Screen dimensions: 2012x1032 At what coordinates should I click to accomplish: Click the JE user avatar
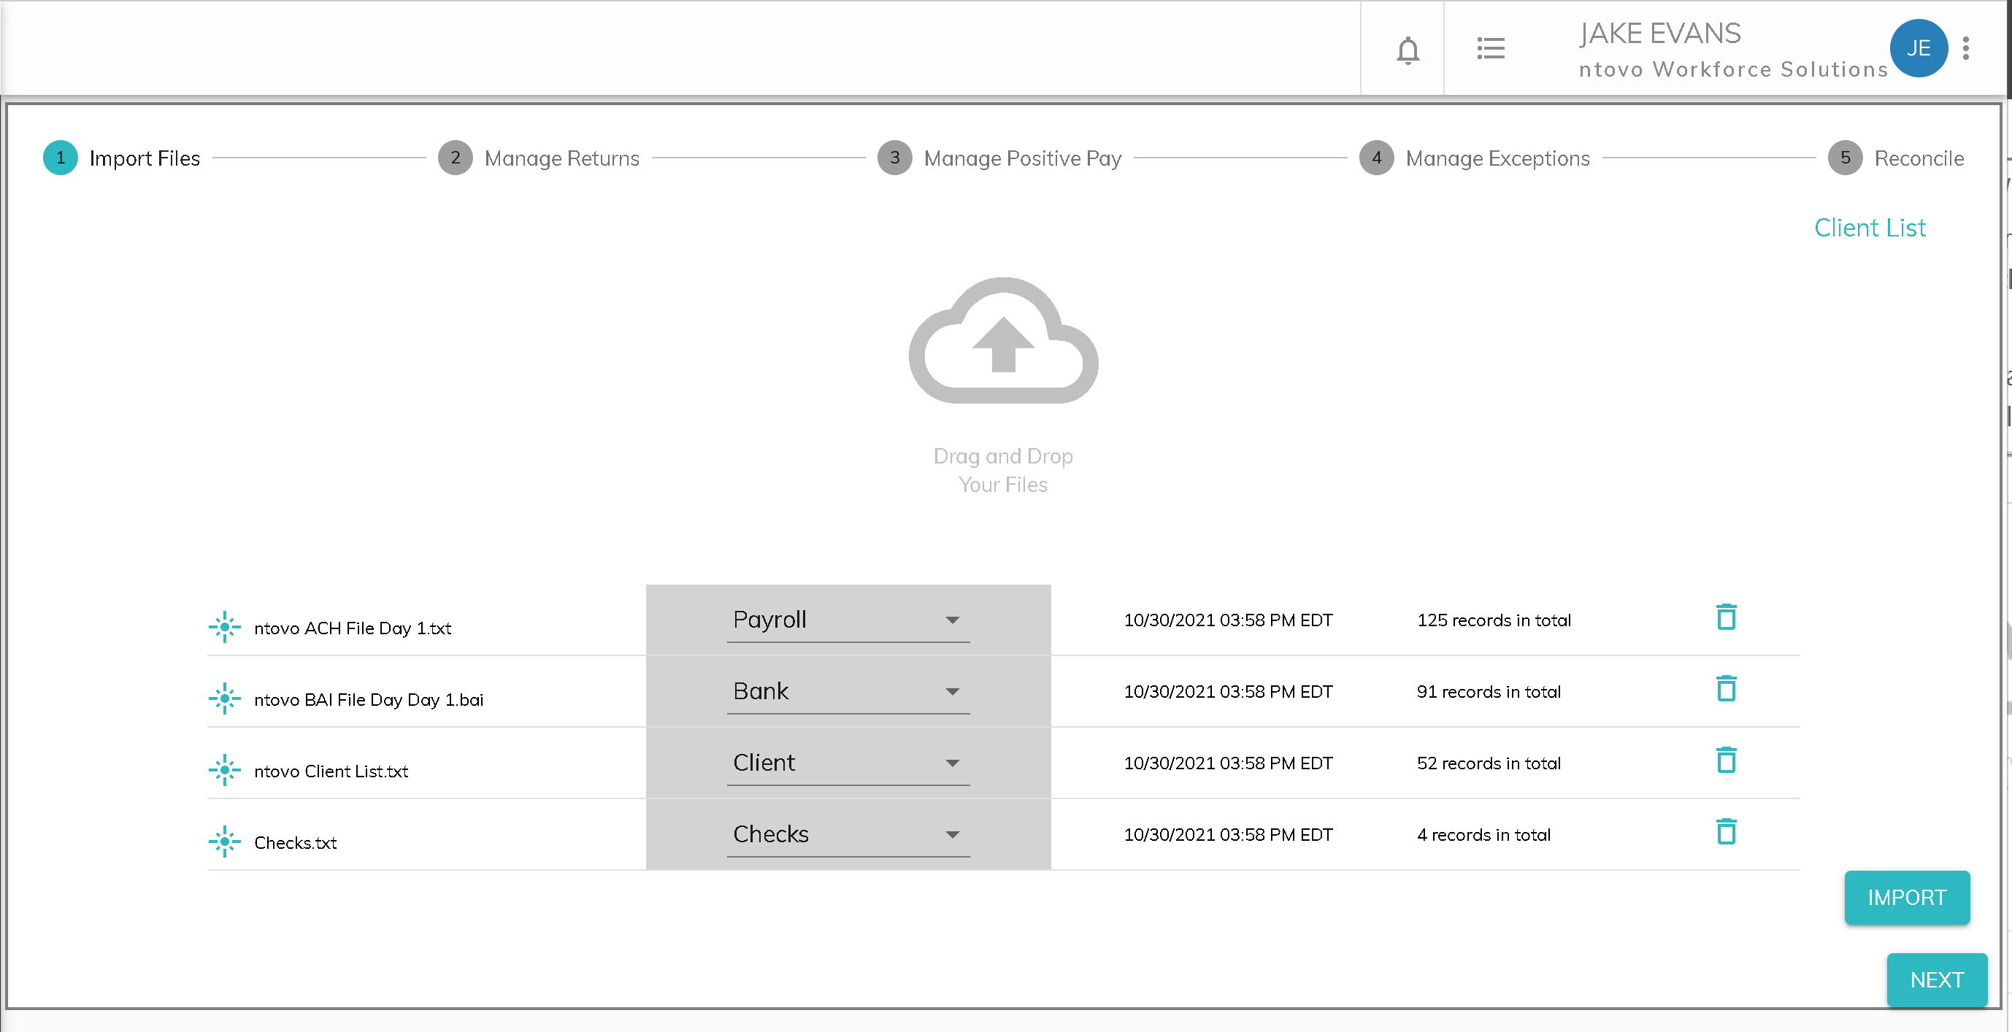(x=1918, y=48)
